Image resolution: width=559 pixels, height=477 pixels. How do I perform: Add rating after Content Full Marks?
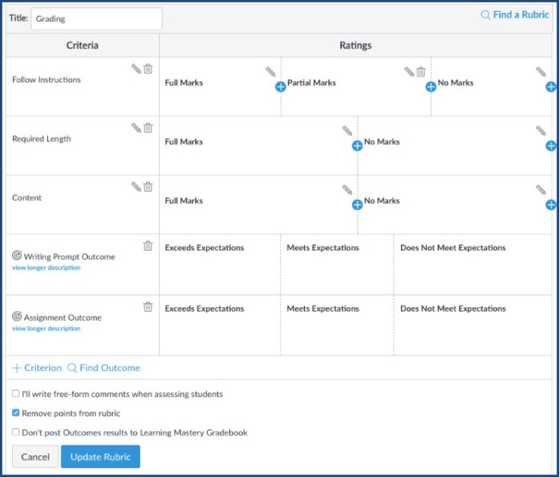tap(357, 204)
